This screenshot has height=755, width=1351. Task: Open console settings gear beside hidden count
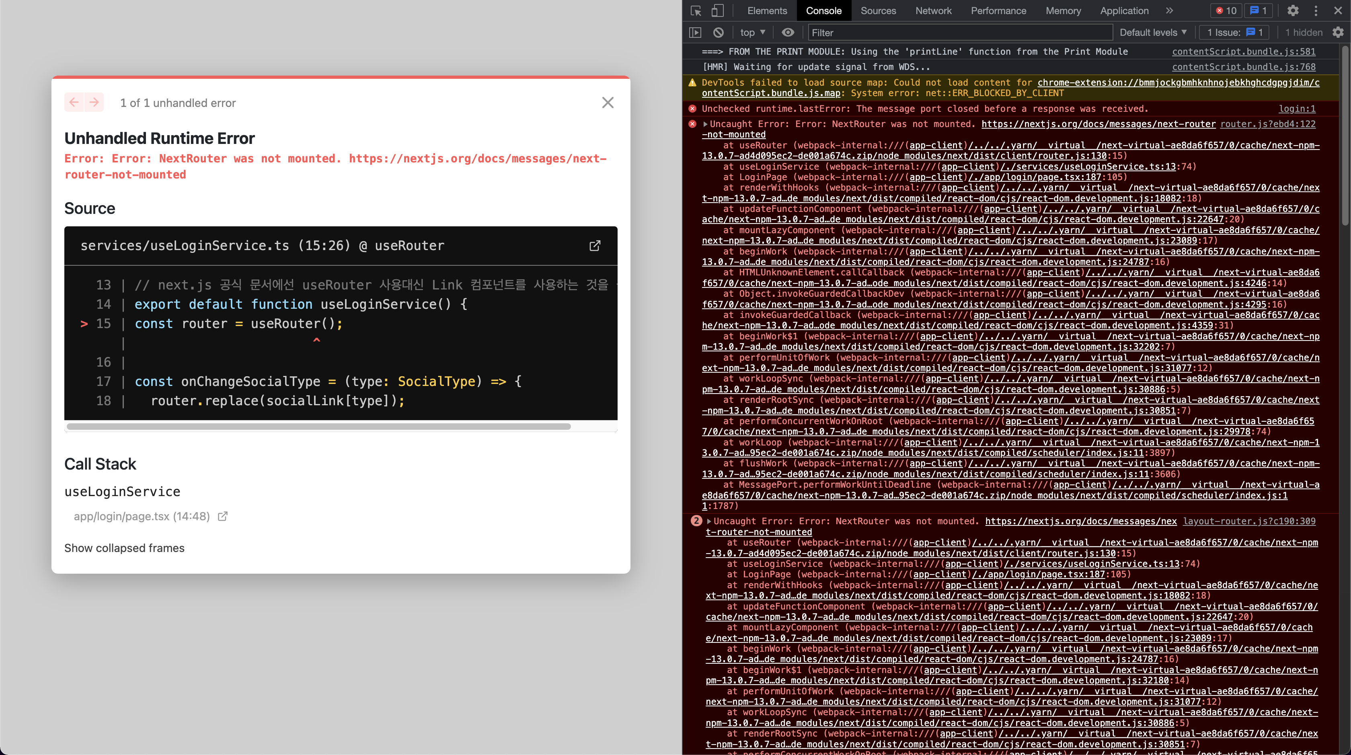click(x=1338, y=33)
